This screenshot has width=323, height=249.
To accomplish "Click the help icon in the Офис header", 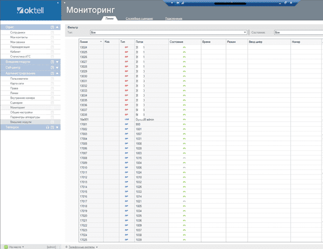I will click(x=52, y=26).
